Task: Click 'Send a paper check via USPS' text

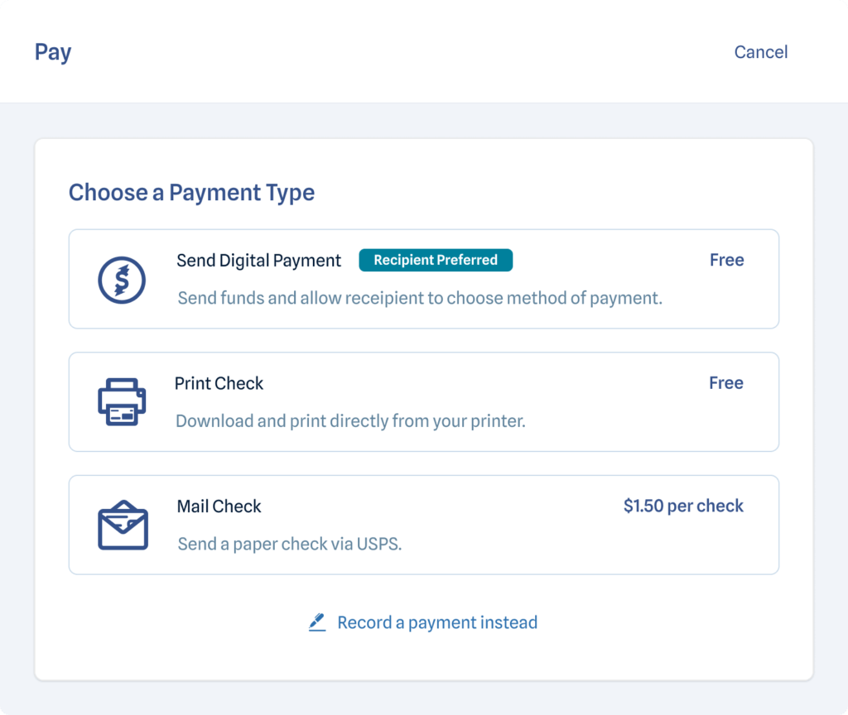Action: 290,545
